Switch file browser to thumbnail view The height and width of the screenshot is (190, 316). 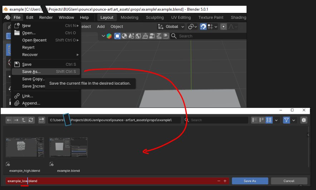[x=269, y=120]
